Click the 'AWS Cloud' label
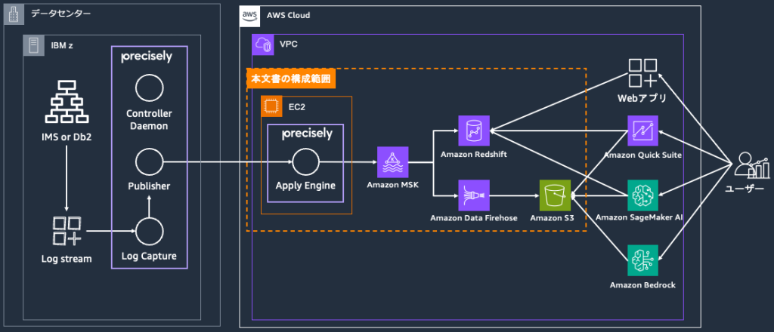 288,15
